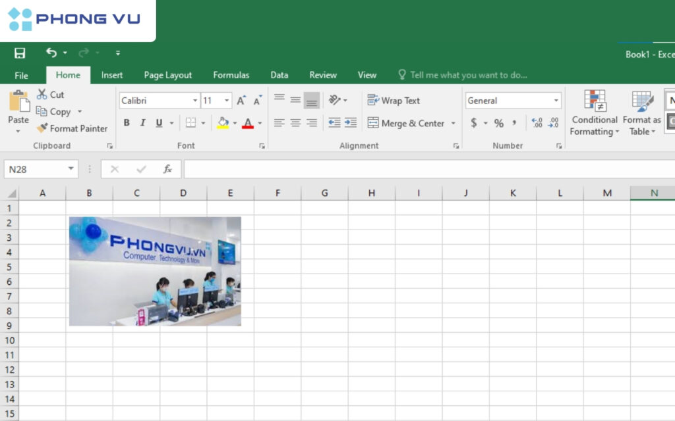Open the Fill Color palette arrow

[235, 123]
